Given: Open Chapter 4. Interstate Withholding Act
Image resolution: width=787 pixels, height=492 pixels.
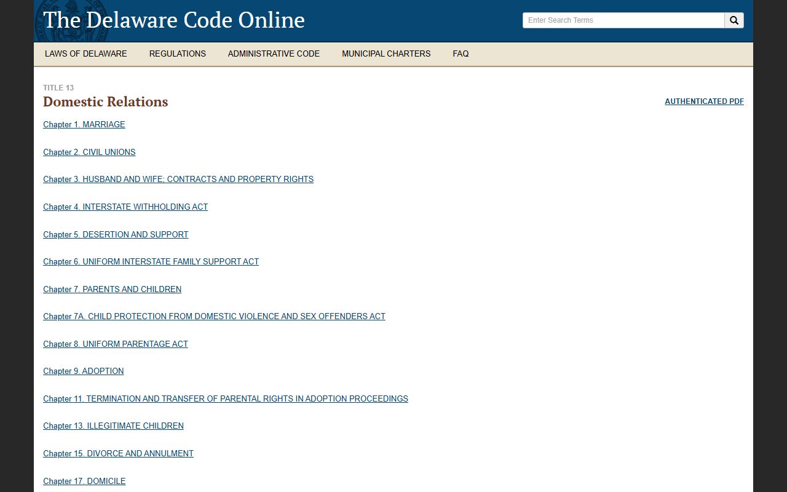Looking at the screenshot, I should 125,207.
